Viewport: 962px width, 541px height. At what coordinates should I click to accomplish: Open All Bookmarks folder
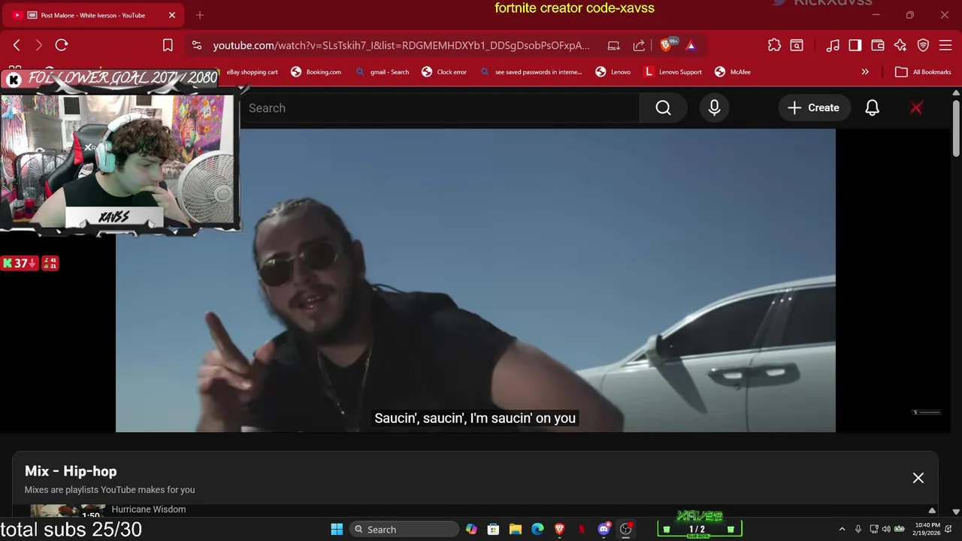924,72
